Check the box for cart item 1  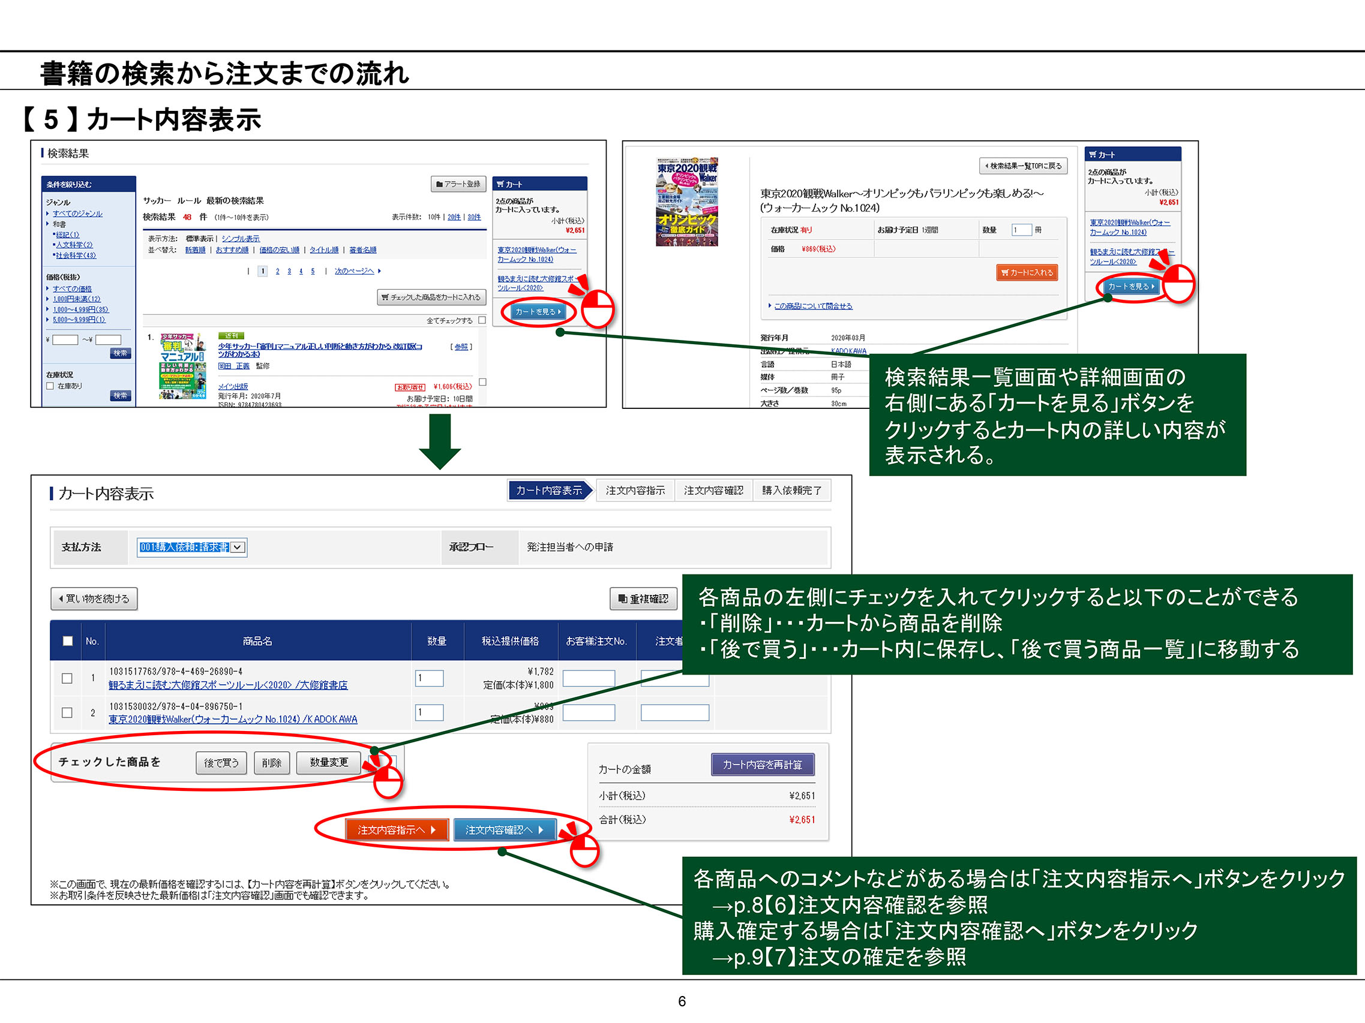[67, 678]
